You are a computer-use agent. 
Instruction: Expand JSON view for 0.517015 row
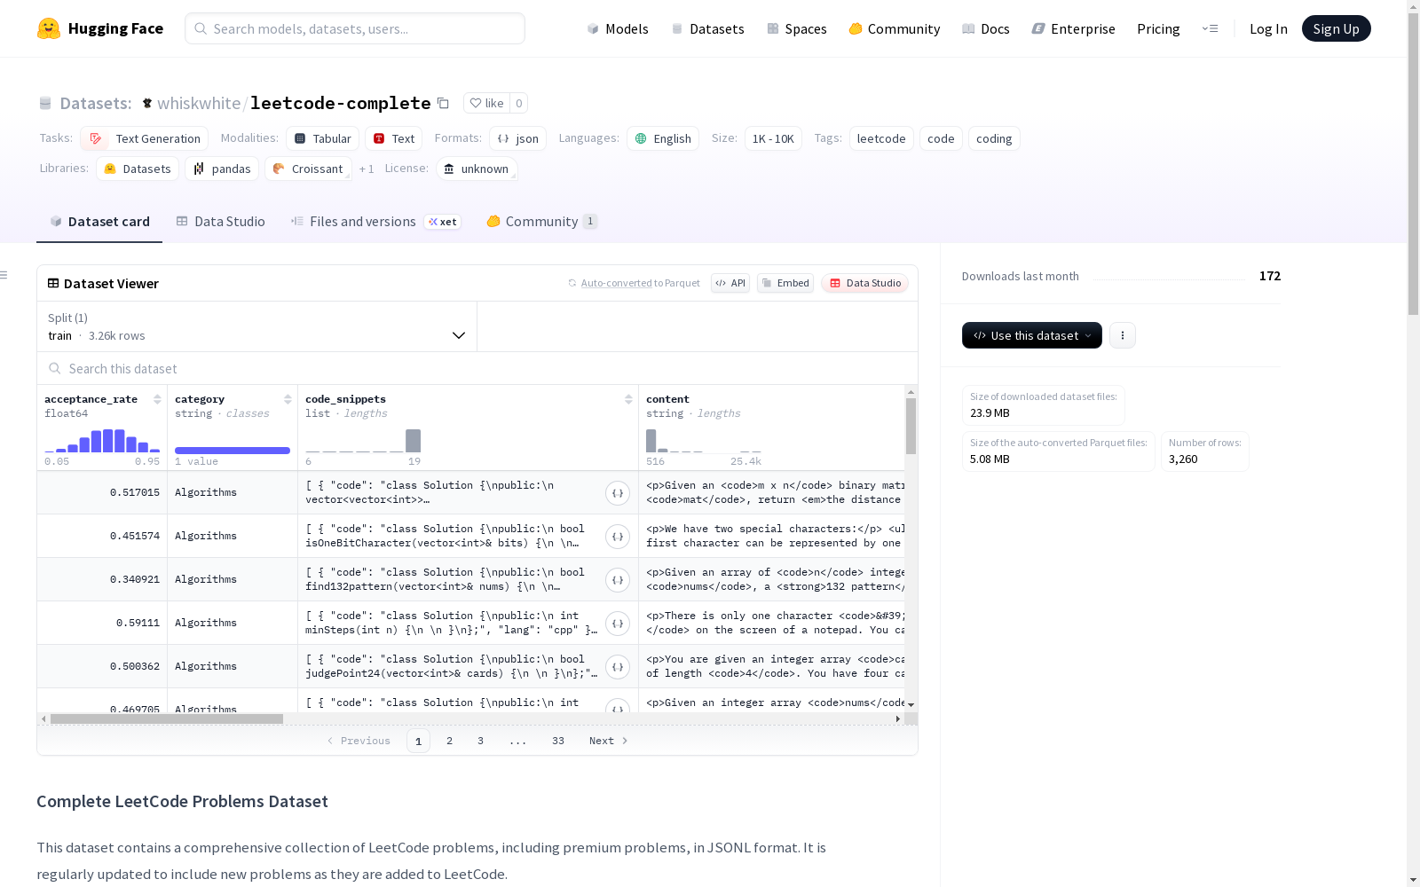point(618,493)
